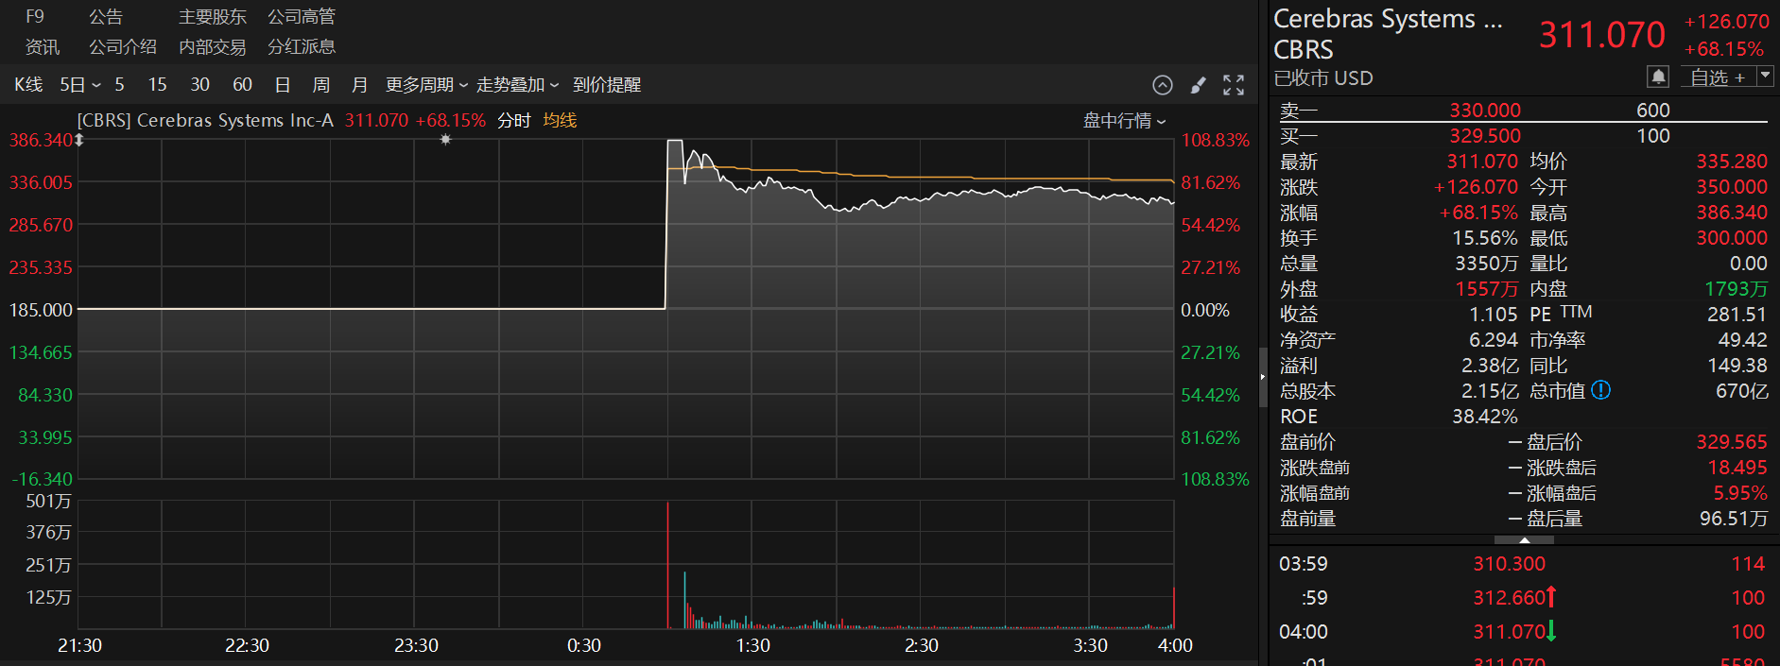Click the 总量 value 3350万
Image resolution: width=1780 pixels, height=666 pixels.
pyautogui.click(x=1486, y=264)
